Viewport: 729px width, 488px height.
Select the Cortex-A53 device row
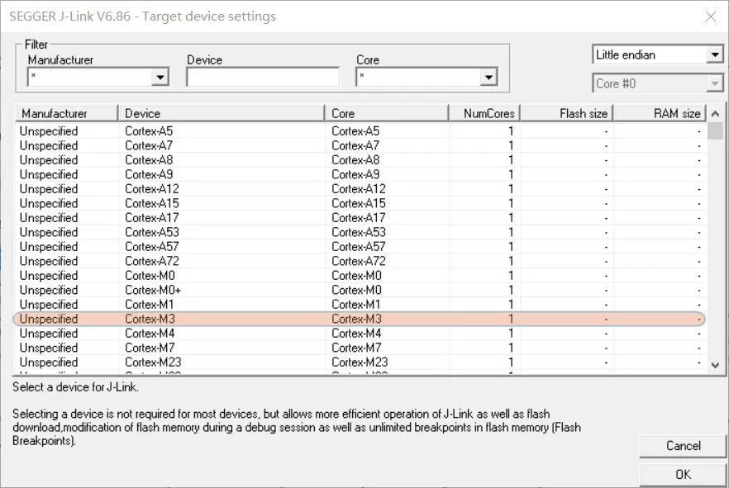tap(360, 232)
